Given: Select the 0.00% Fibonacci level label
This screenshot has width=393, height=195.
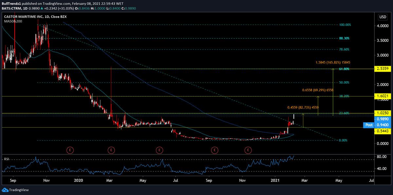Looking at the screenshot, I should click(343, 140).
